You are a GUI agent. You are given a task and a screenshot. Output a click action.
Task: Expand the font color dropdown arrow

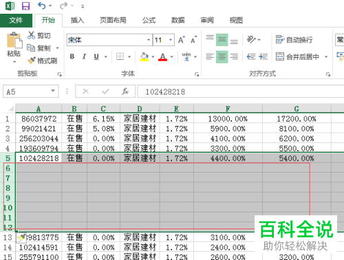coord(172,56)
